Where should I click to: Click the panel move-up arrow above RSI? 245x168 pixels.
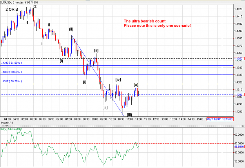pyautogui.click(x=4, y=126)
